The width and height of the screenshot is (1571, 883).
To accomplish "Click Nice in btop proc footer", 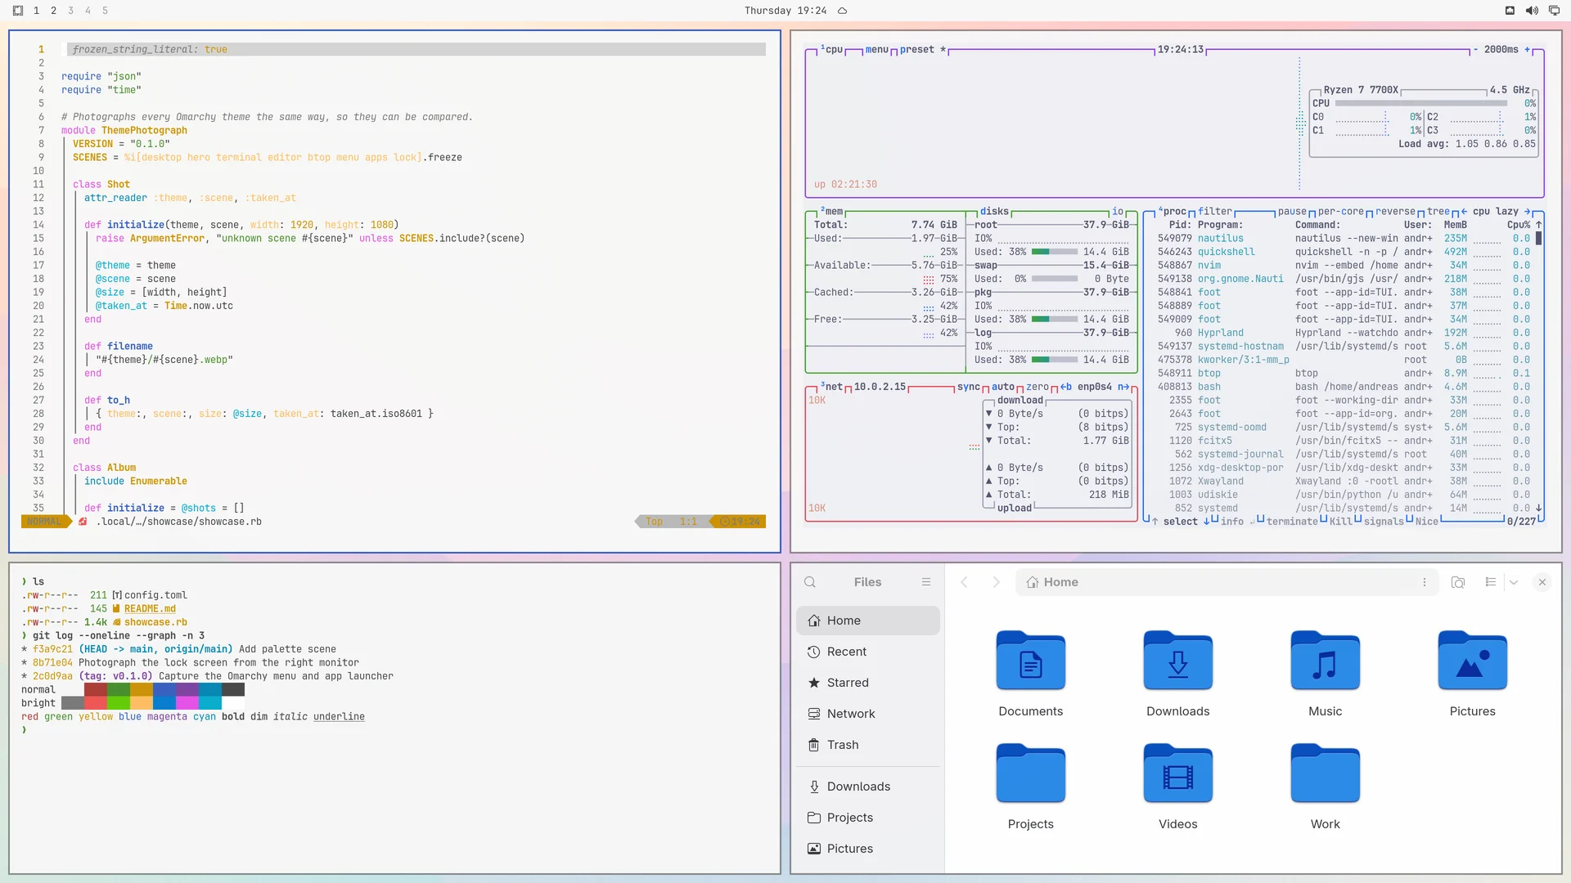I will click(1427, 522).
